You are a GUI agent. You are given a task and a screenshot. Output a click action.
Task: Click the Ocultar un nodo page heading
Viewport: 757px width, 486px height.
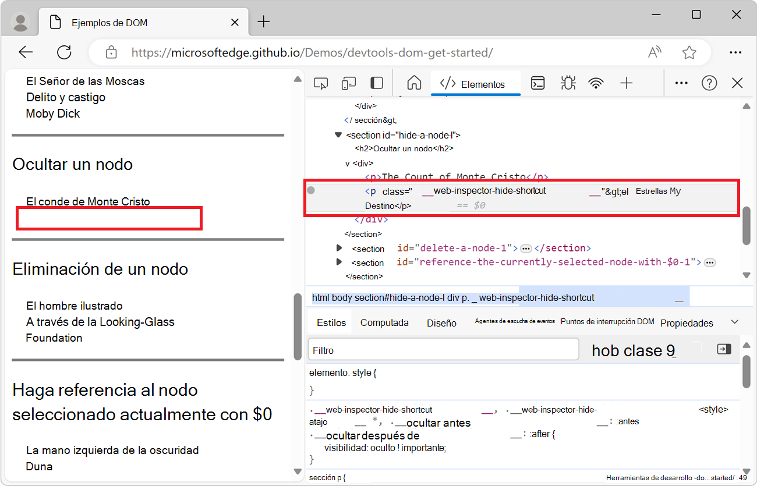click(x=73, y=164)
